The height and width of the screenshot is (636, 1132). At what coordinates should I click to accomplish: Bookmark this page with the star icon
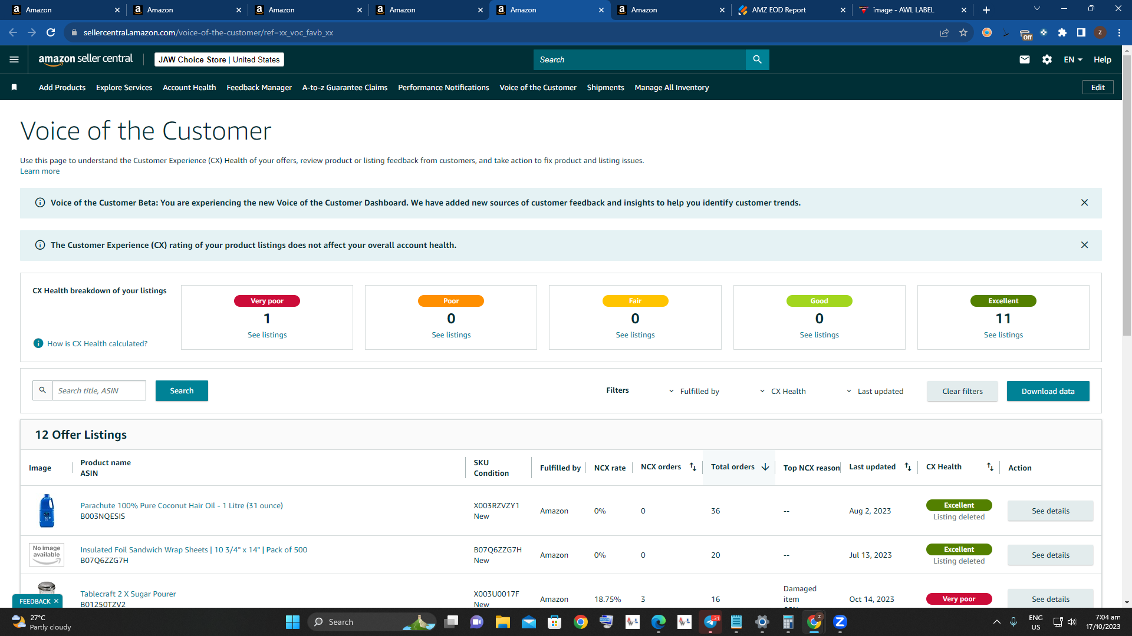point(963,32)
